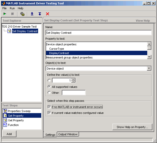Click the gears settings toolbar icon

pyautogui.click(x=22, y=14)
